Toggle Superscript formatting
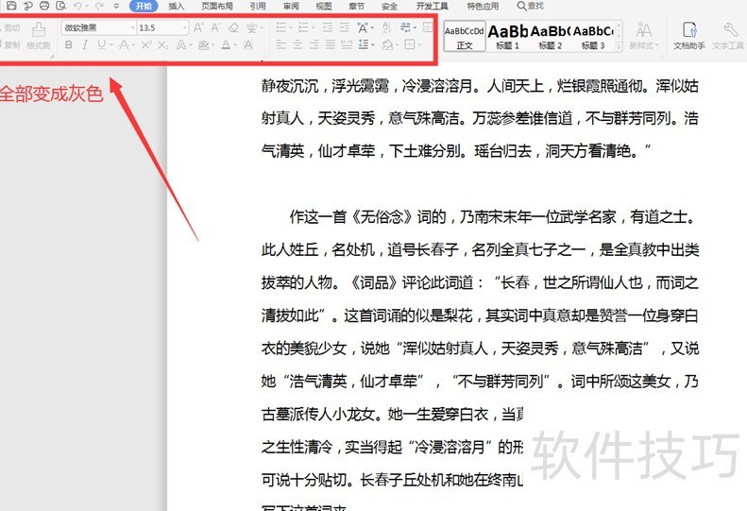The width and height of the screenshot is (747, 511). [146, 44]
